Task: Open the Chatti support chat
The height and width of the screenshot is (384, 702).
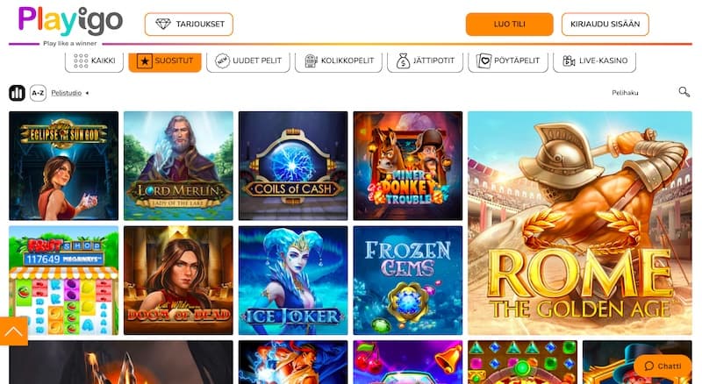Action: [x=663, y=366]
